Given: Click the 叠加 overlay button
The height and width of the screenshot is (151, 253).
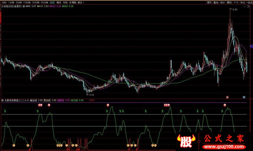Looking at the screenshot, I should (216, 2).
